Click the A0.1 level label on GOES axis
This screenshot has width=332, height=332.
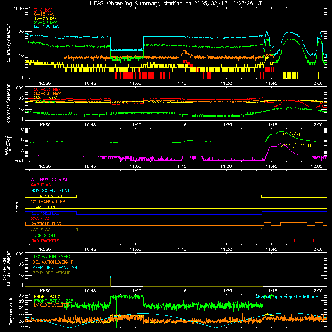(19, 161)
